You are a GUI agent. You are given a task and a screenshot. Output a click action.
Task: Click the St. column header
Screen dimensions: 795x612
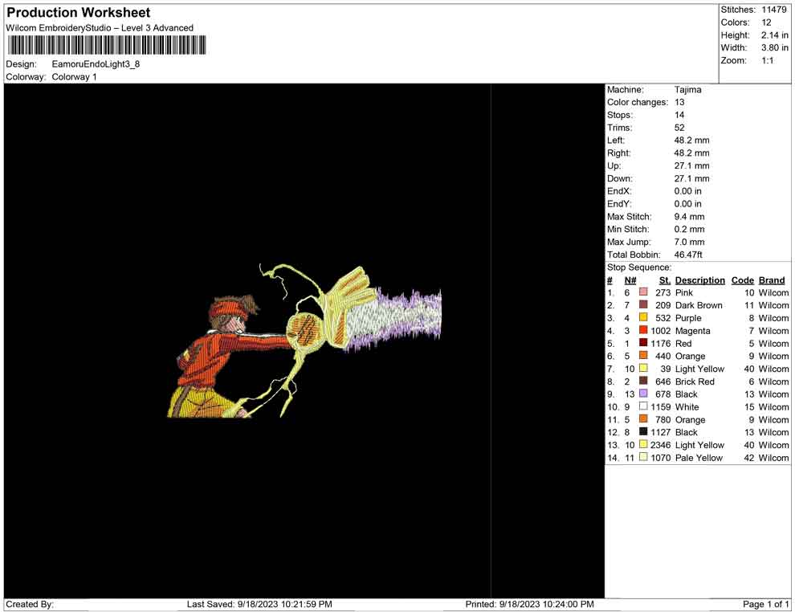(665, 280)
